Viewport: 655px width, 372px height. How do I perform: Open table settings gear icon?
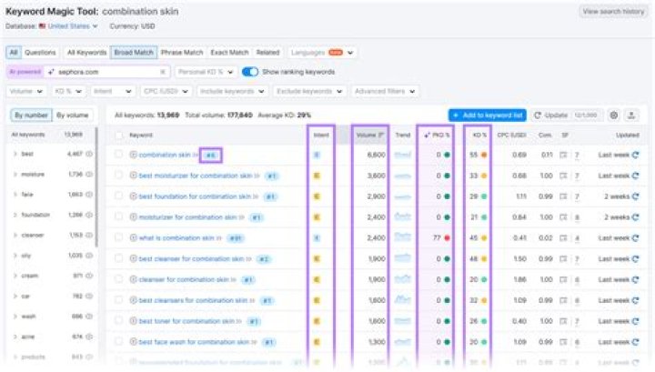pyautogui.click(x=614, y=116)
